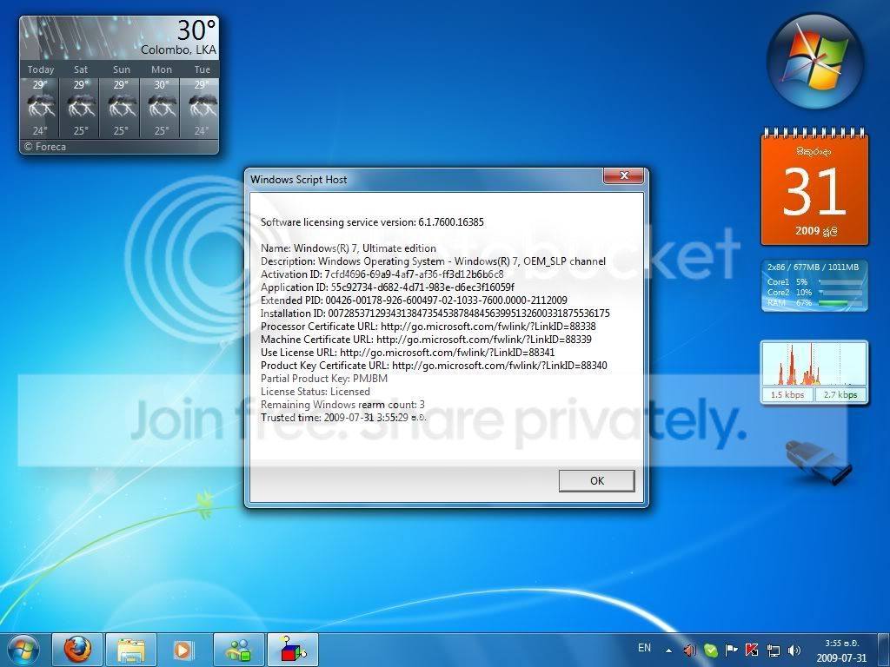Click the Name: Windows(R) 7 Ultimate line

point(349,248)
